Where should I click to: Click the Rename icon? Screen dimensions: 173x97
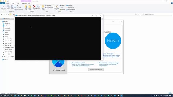pos(38,6)
